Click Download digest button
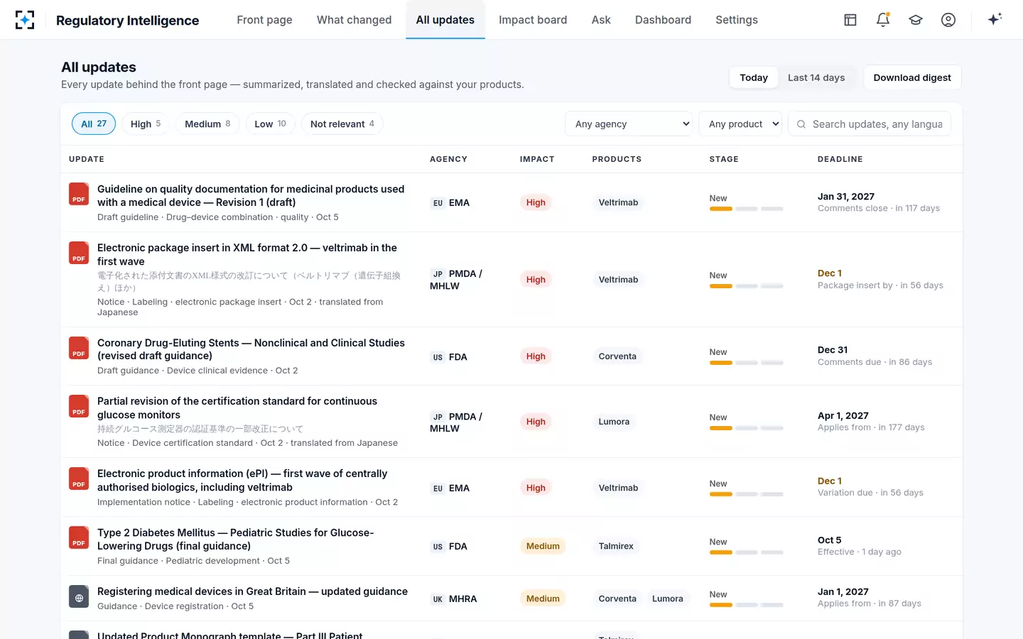This screenshot has width=1023, height=639. (x=912, y=77)
